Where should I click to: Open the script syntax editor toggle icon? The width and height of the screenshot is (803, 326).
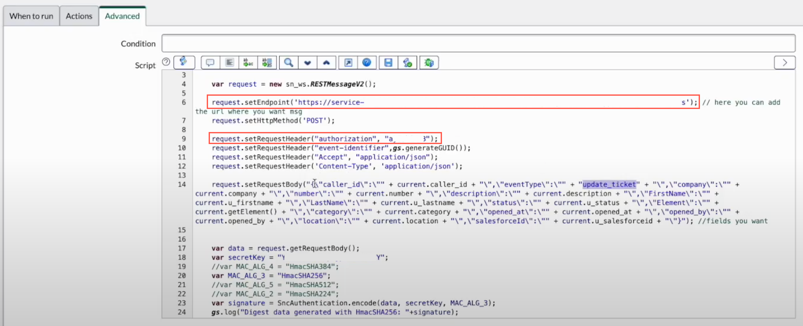(x=184, y=63)
